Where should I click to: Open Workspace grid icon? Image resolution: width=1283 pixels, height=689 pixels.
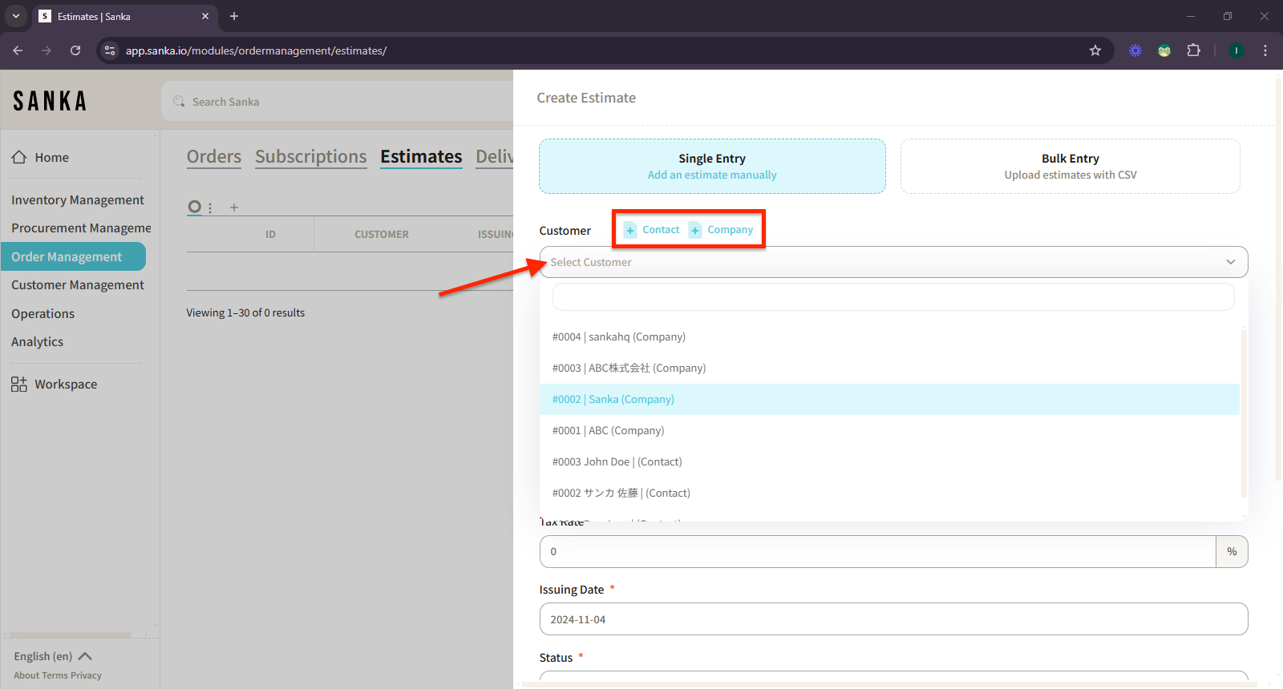(19, 385)
